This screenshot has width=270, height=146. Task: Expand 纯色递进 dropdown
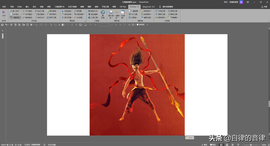[x=72, y=11]
